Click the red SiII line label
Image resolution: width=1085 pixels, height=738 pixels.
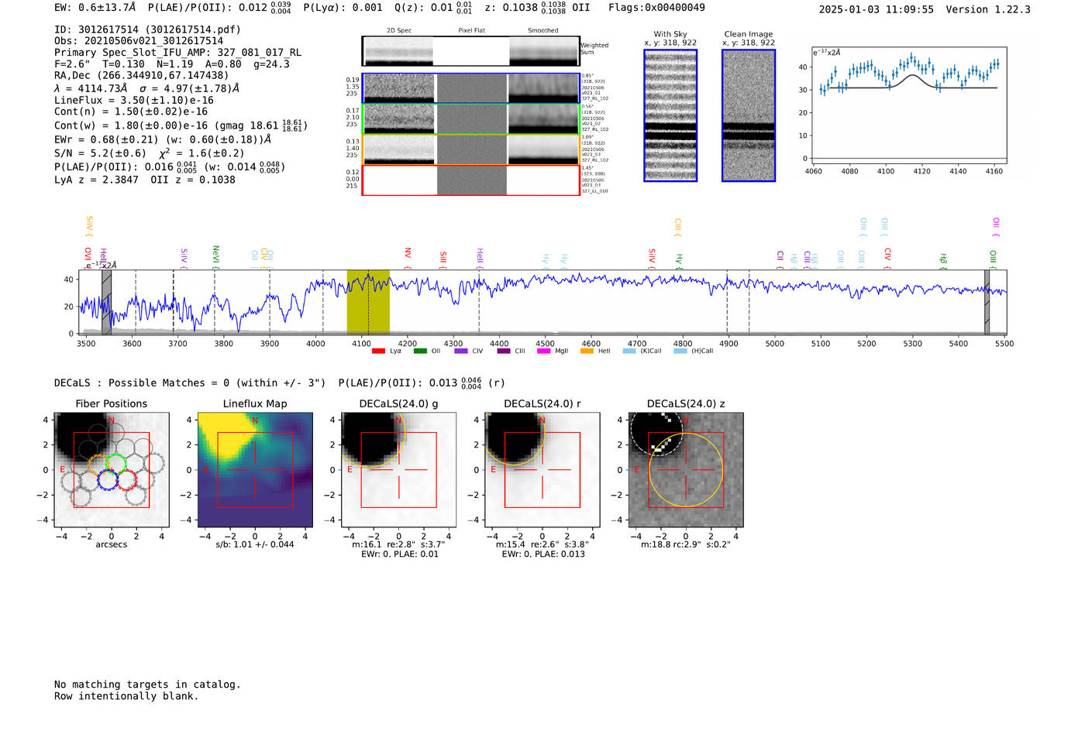(443, 259)
